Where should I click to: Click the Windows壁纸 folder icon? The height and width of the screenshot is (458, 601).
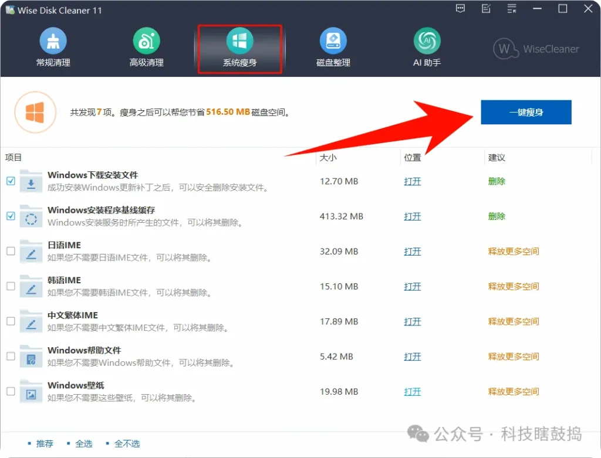31,392
